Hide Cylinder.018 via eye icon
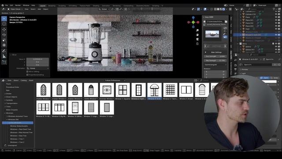Viewport: 282px width, 159px height. point(276,14)
